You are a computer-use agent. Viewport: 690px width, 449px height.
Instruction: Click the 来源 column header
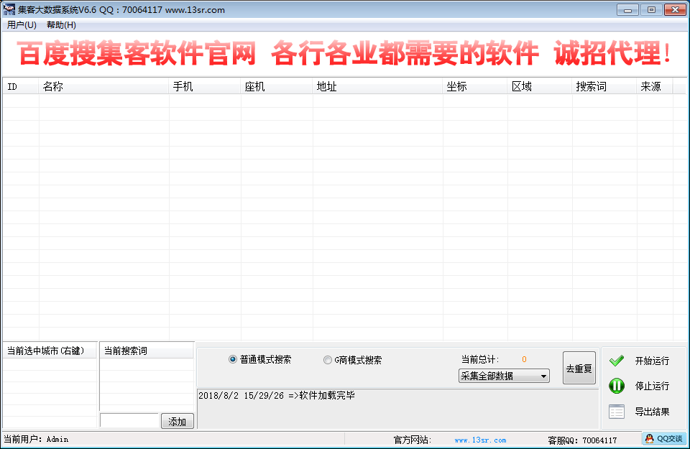tap(655, 87)
